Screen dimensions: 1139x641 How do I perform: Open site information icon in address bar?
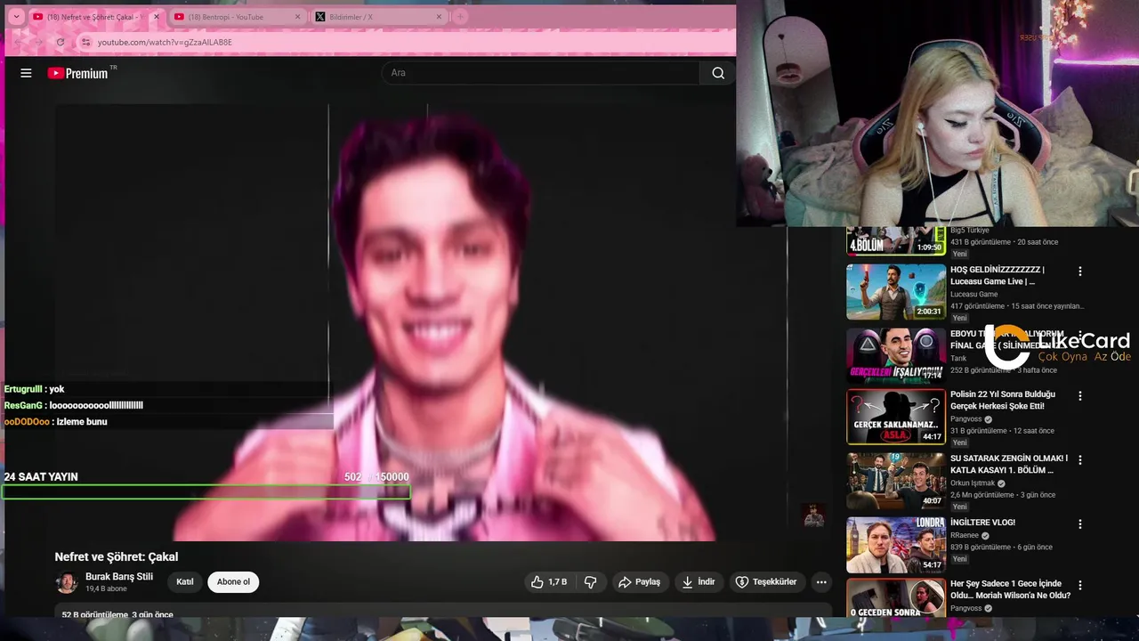coord(85,42)
